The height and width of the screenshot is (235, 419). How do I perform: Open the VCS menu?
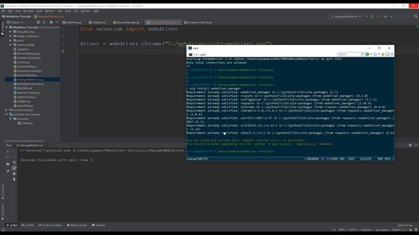coord(76,11)
